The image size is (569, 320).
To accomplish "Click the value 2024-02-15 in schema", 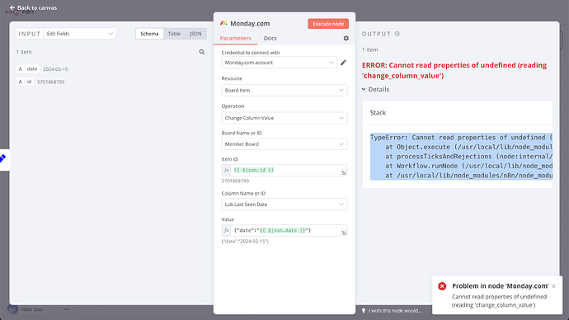I will coord(55,69).
